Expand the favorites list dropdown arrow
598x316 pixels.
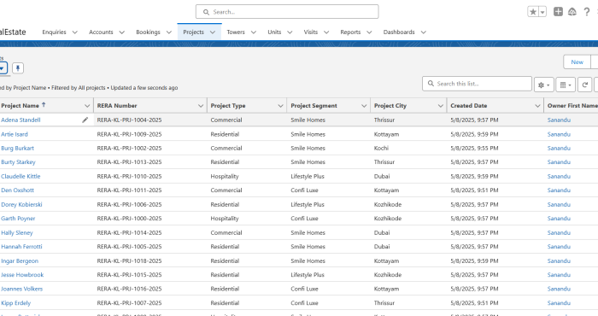542,12
